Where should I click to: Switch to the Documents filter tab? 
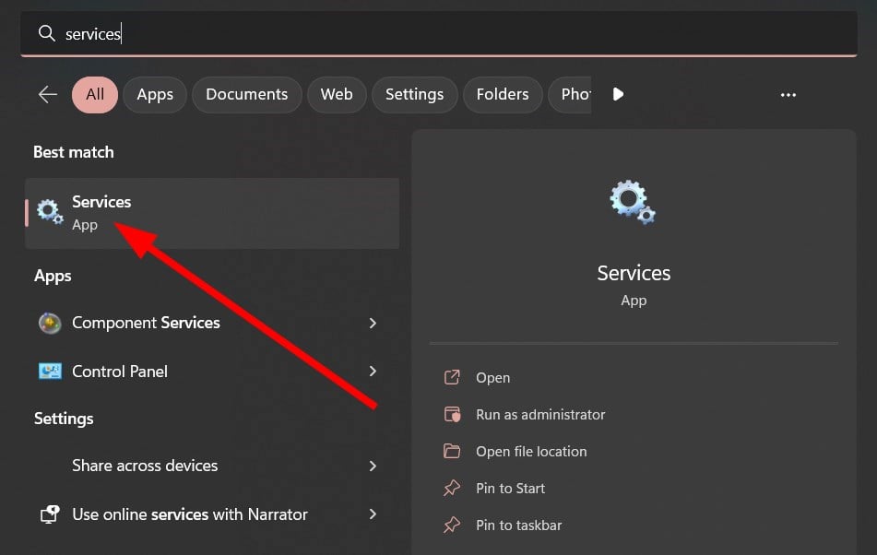point(246,94)
